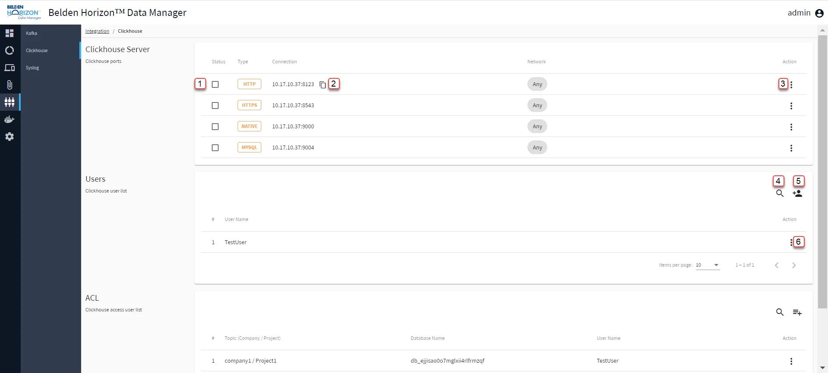Click database name db_ejjisao0o7mglxii4rlfrmzqf
Image resolution: width=828 pixels, height=373 pixels.
(447, 361)
